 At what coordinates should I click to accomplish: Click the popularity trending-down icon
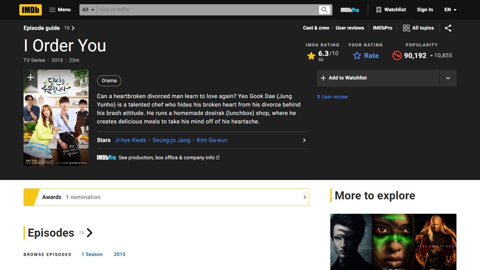[x=397, y=56]
